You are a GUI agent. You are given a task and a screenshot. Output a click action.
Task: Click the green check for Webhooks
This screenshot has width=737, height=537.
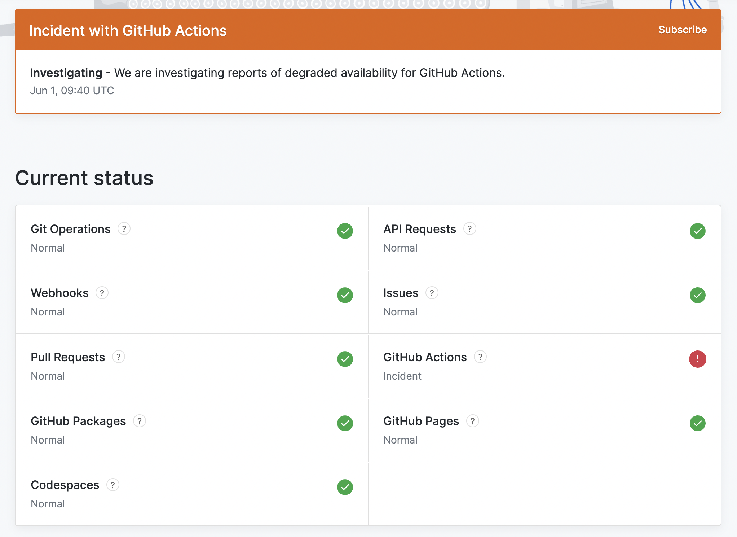(345, 295)
